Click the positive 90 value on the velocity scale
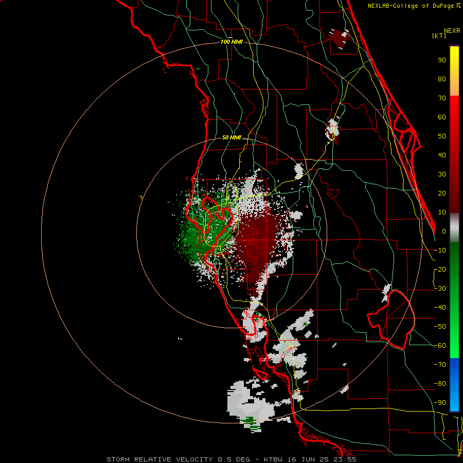This screenshot has width=463, height=463. coord(442,60)
